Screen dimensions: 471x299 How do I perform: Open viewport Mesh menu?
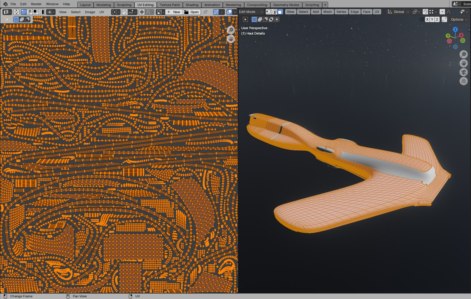[327, 12]
